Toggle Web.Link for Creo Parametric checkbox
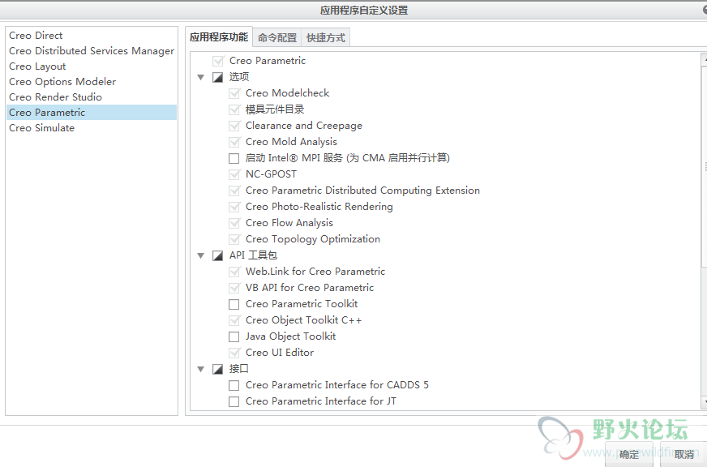This screenshot has width=707, height=467. [x=234, y=272]
